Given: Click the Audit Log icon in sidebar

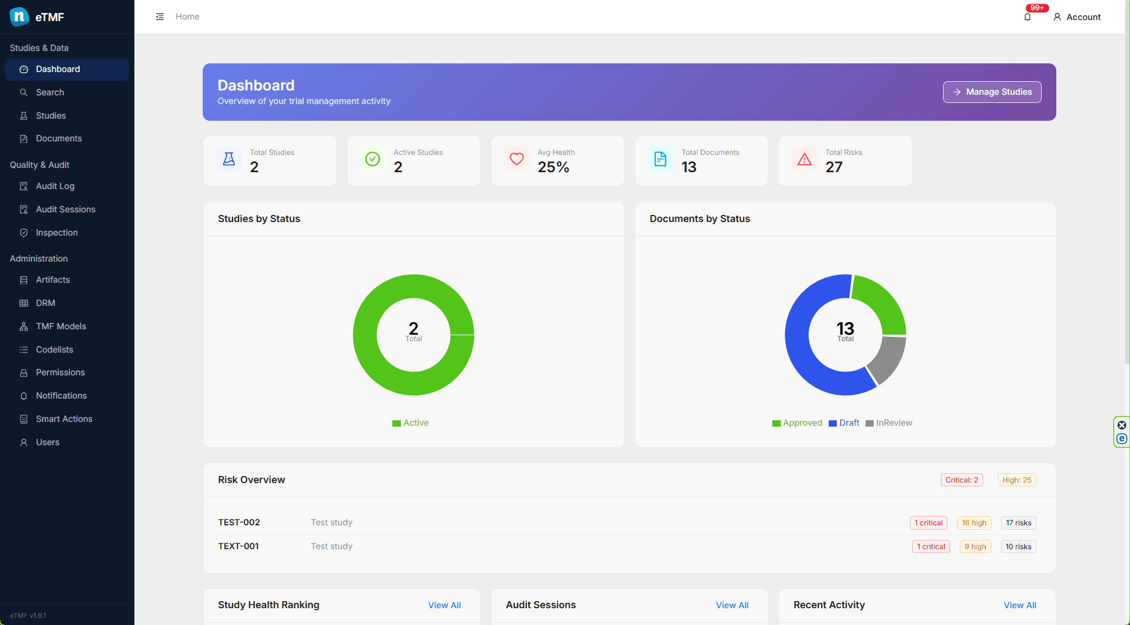Looking at the screenshot, I should tap(24, 186).
